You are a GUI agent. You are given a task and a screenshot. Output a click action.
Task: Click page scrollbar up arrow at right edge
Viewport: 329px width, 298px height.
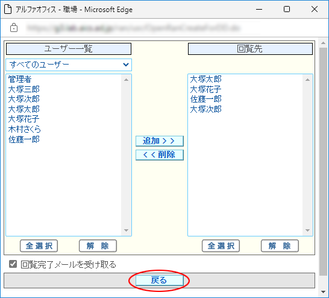[324, 43]
